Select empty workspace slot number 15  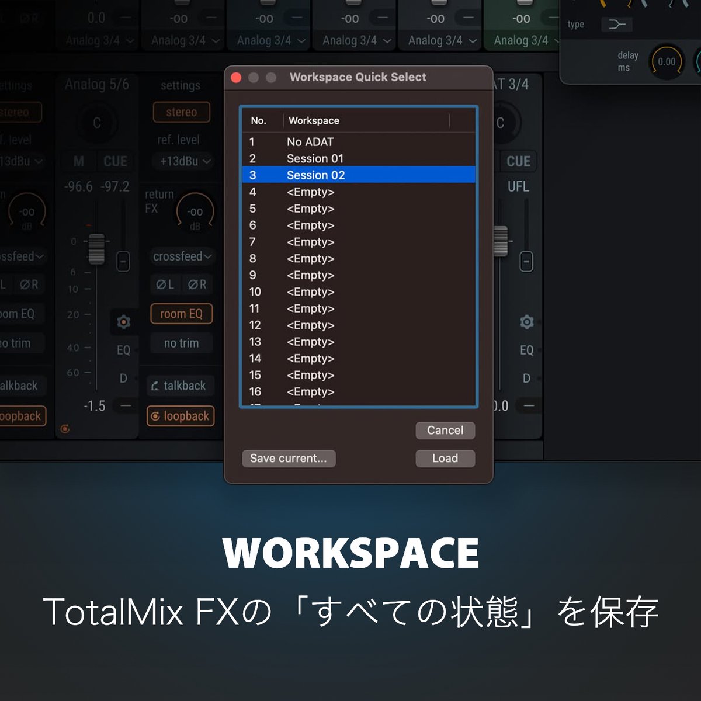point(359,375)
